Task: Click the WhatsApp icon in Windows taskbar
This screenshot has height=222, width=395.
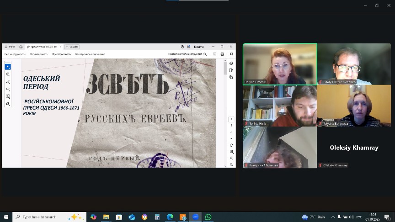Action: (208, 217)
